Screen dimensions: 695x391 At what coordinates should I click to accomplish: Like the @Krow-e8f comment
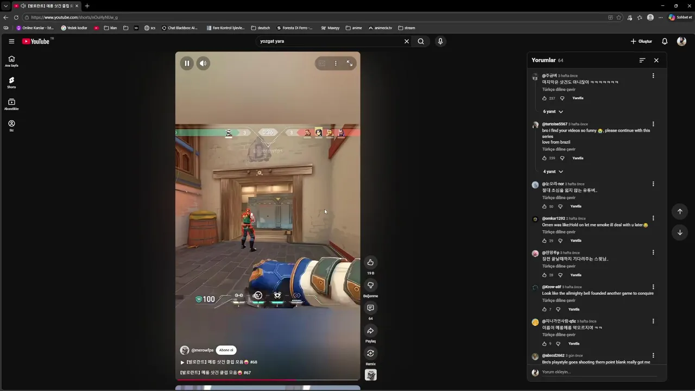point(545,310)
